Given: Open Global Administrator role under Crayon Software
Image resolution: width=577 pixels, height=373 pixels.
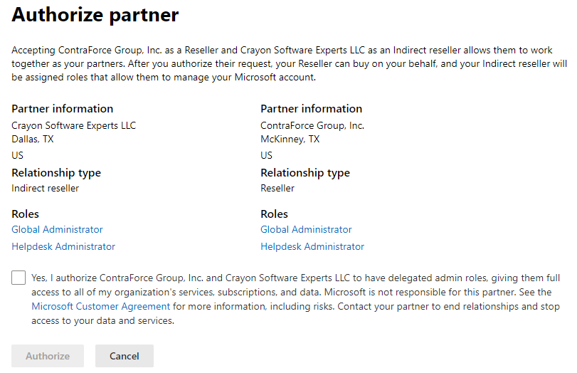Looking at the screenshot, I should 57,229.
